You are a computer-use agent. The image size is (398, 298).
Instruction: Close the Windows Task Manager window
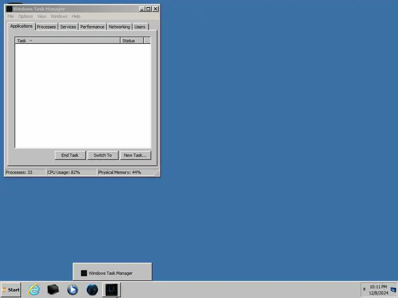coord(155,9)
